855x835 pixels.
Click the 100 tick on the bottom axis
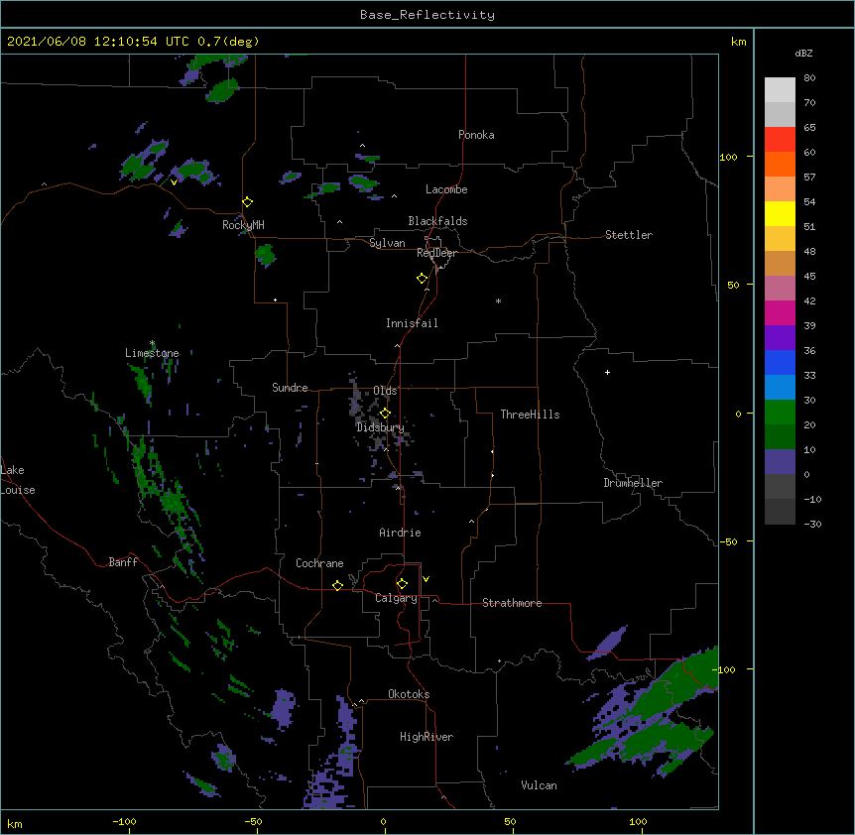[x=638, y=821]
